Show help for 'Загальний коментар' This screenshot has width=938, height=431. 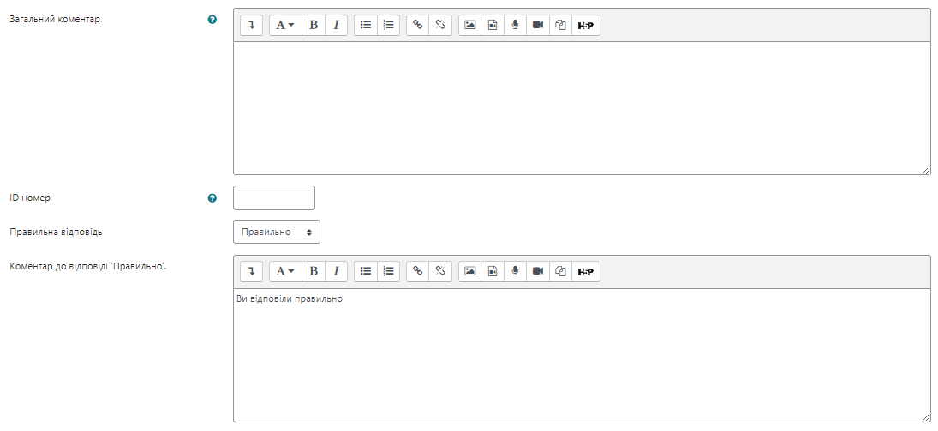click(212, 20)
